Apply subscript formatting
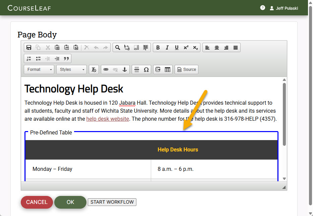 click(x=195, y=47)
